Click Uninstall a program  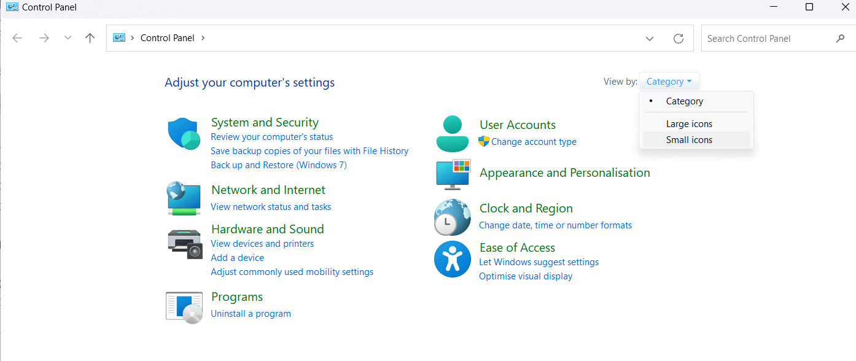[251, 313]
